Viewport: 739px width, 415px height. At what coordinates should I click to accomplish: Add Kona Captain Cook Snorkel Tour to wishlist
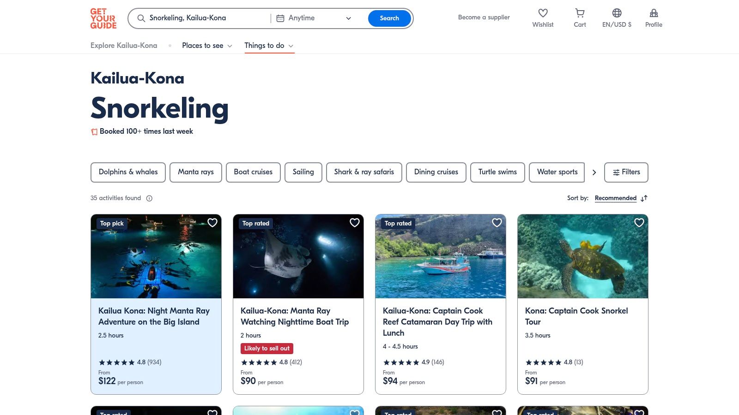pyautogui.click(x=639, y=223)
